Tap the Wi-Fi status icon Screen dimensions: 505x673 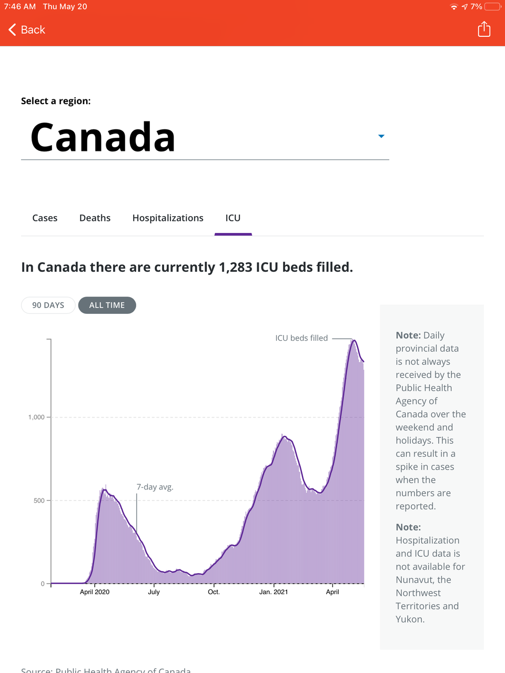tap(453, 7)
